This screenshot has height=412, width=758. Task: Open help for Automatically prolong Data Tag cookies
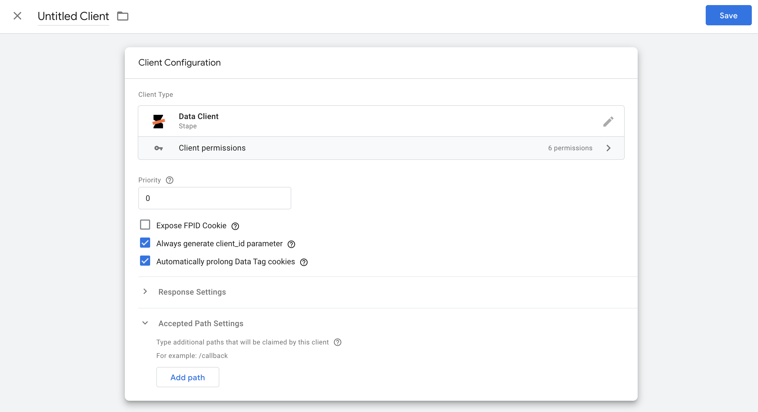[304, 262]
